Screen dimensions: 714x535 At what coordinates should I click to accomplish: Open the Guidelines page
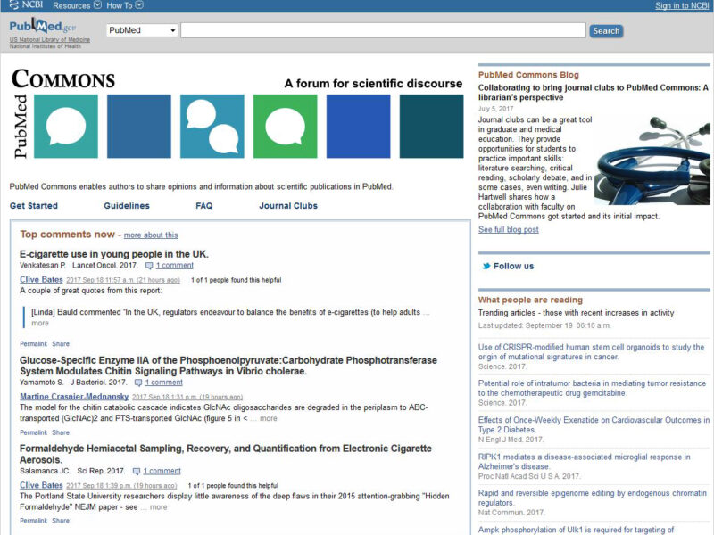click(127, 206)
